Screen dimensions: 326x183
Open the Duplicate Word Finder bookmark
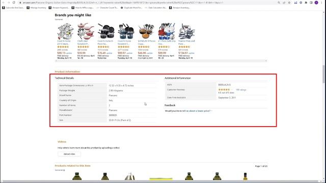131,8
